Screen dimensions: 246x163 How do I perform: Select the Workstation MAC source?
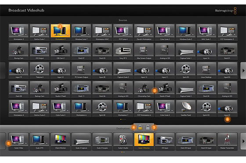(x=102, y=32)
